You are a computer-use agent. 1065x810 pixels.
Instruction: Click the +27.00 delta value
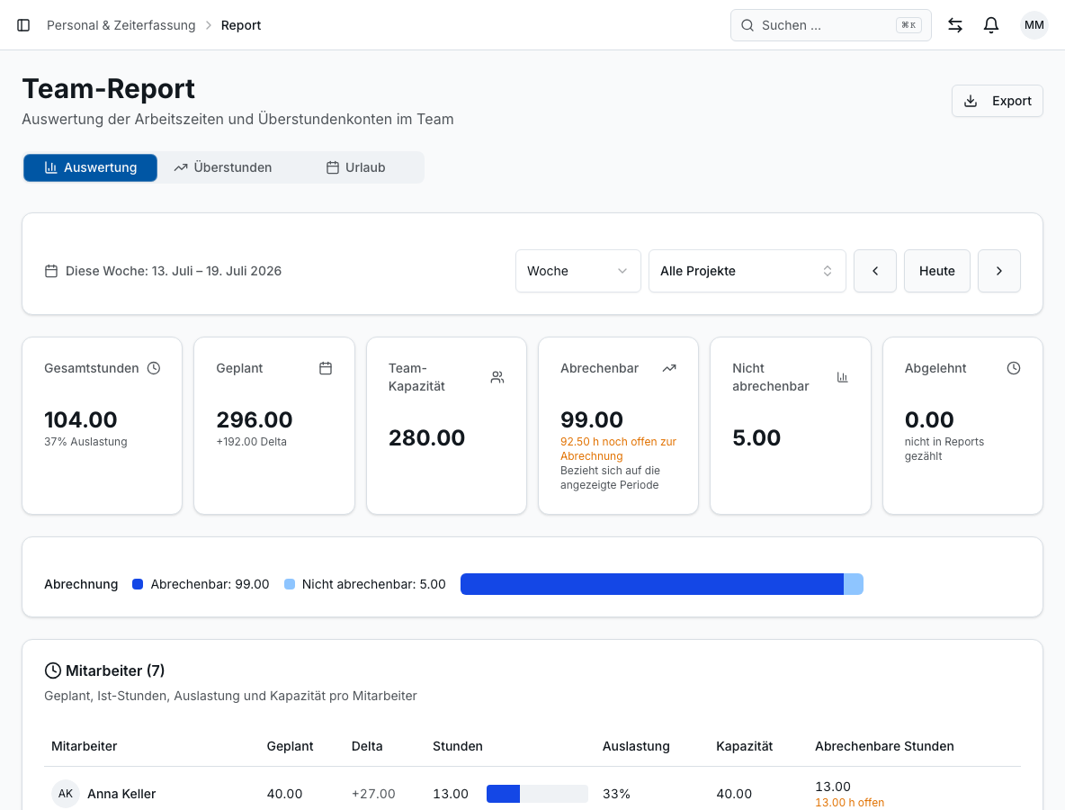click(x=373, y=794)
